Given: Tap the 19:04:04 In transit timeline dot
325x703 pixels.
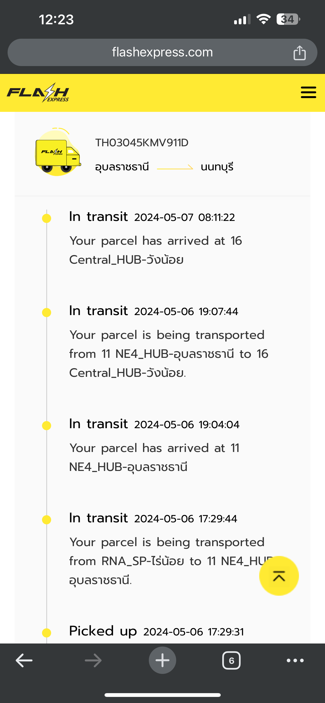Looking at the screenshot, I should tap(47, 425).
